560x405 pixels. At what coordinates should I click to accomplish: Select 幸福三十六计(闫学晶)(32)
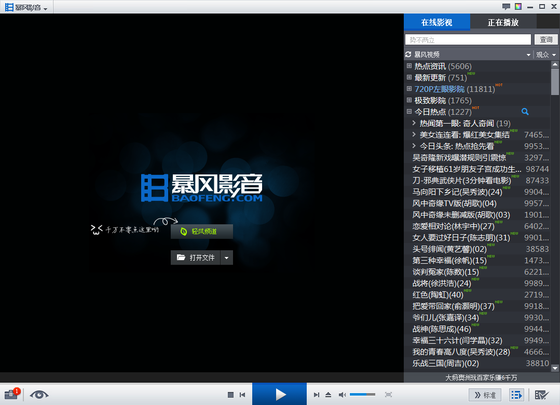tap(477, 341)
